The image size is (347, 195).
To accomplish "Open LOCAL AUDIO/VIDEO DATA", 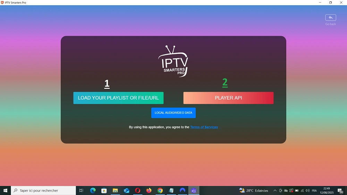I will coord(173,113).
